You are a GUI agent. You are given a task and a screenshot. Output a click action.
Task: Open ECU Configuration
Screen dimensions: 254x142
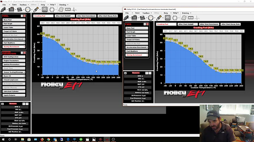[x=14, y=57]
